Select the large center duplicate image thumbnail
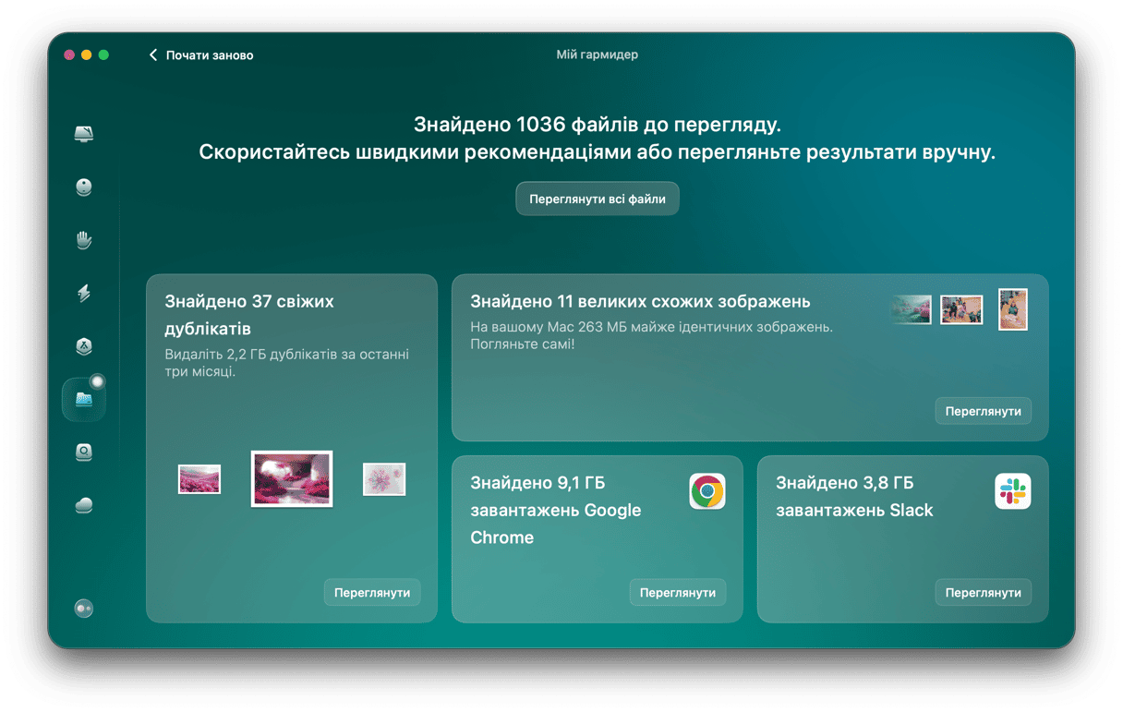This screenshot has width=1123, height=712. point(292,478)
